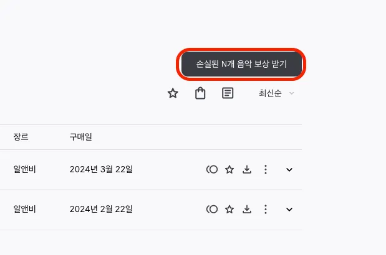Screen dimensions: 386x255
Task: Click similar-track icon on 3월 22일 row
Action: pyautogui.click(x=212, y=169)
